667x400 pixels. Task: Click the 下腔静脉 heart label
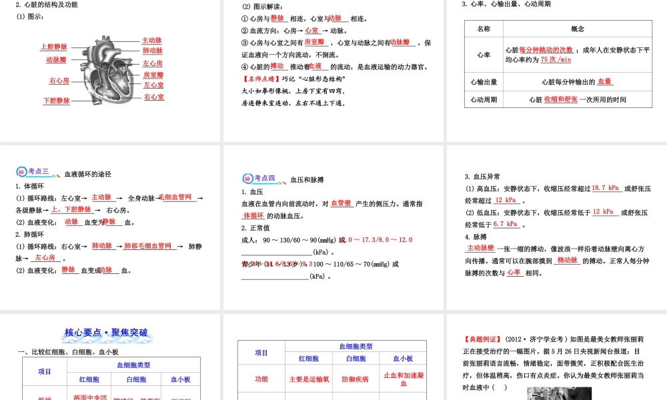point(56,101)
